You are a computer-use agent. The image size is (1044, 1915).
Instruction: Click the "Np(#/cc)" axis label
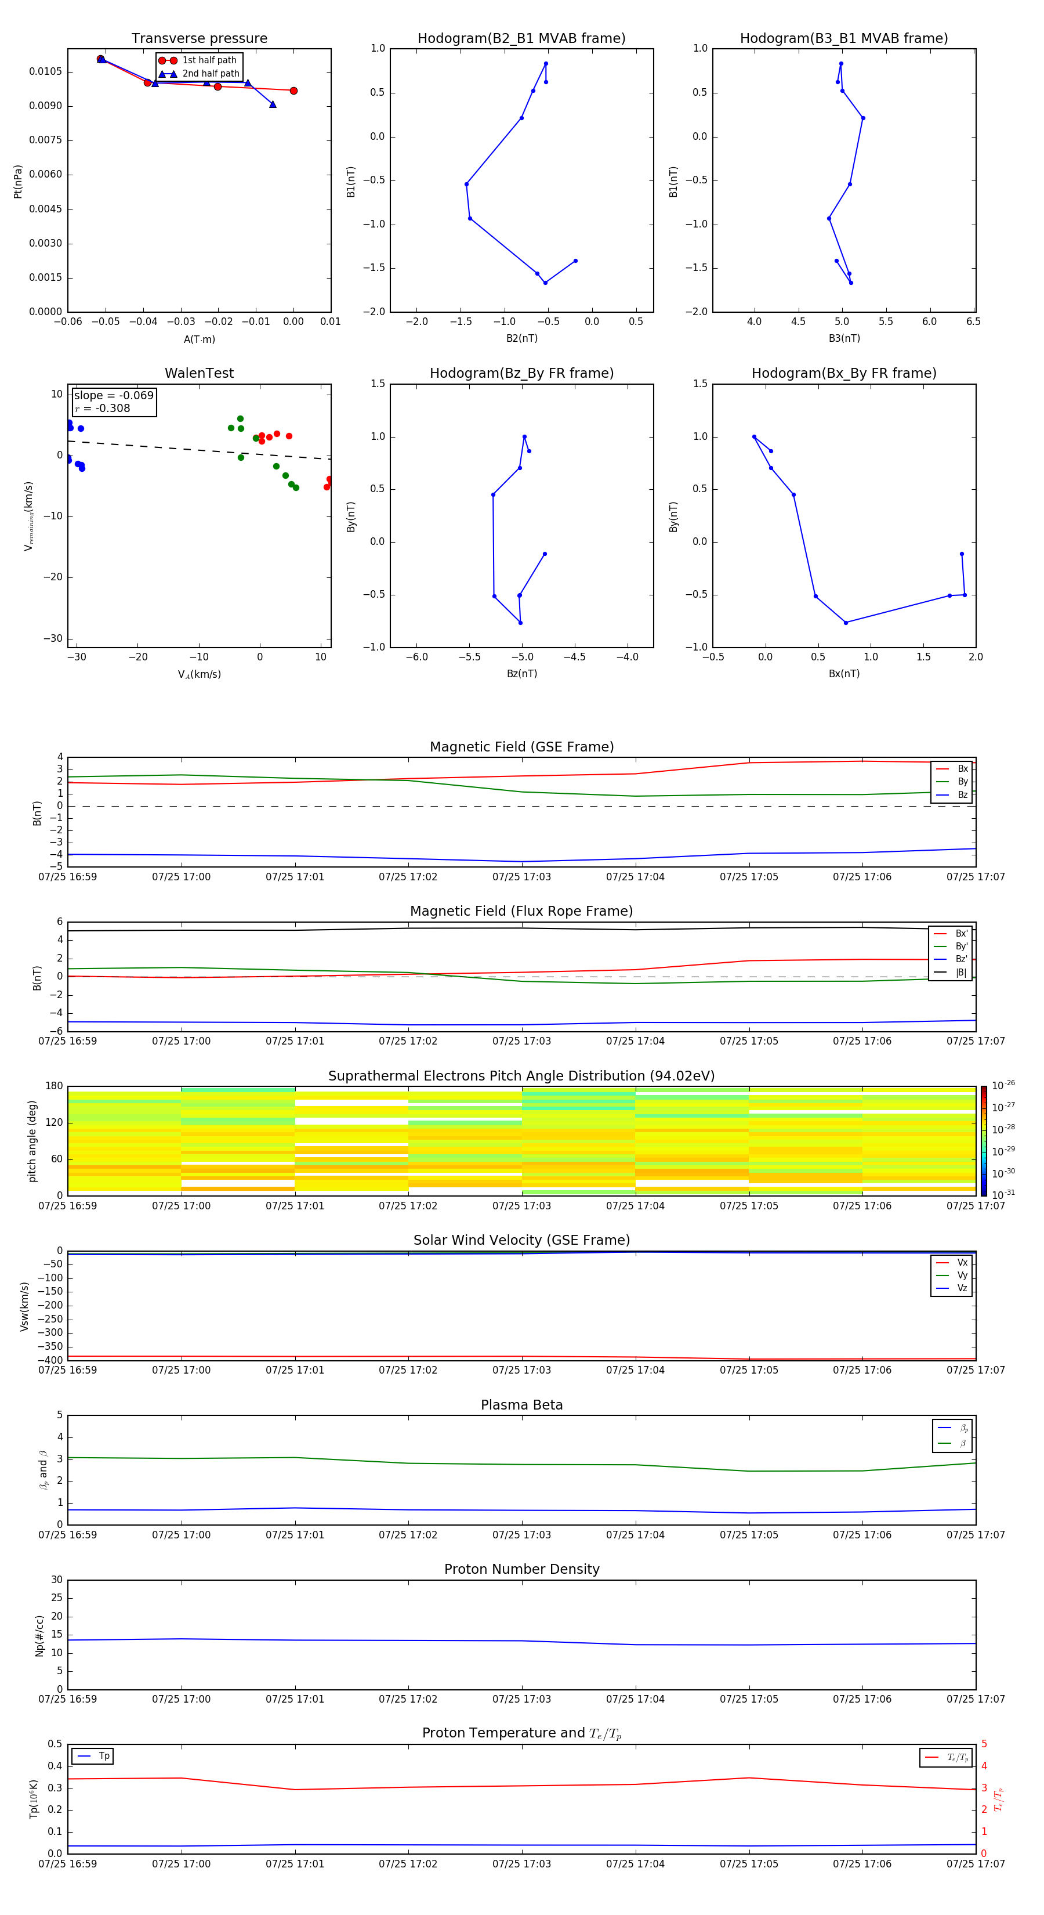tap(39, 1635)
